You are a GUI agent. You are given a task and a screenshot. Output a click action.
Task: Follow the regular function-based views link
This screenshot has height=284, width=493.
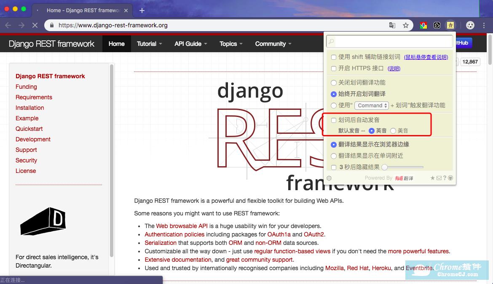point(292,251)
